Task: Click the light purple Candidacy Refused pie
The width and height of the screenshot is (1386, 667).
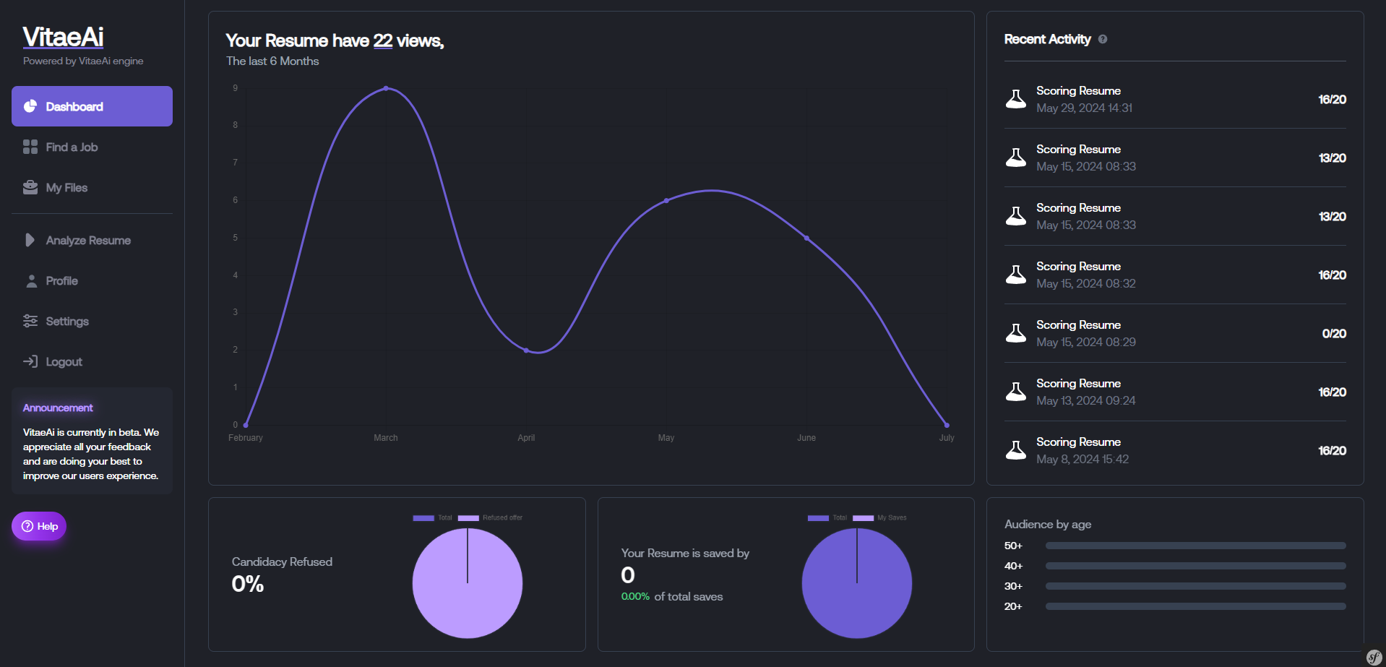Action: tap(468, 583)
